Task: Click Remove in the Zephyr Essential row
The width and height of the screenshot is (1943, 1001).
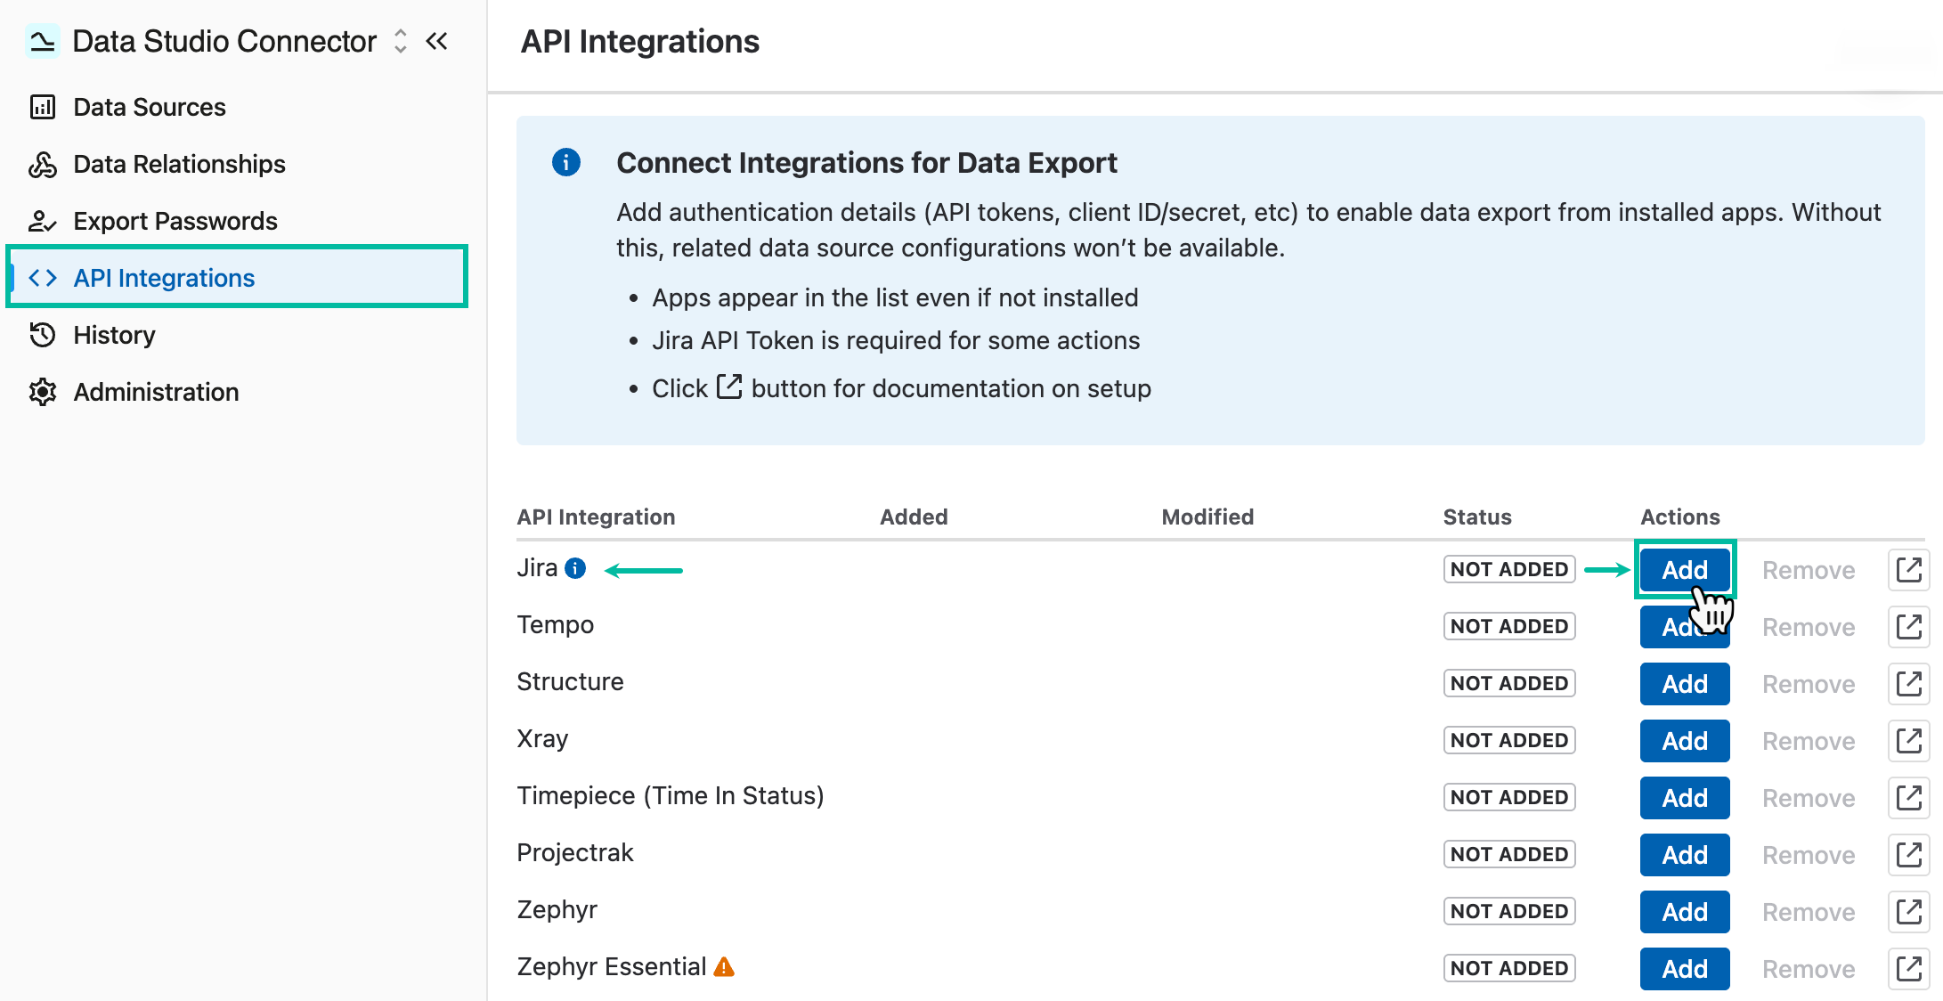Action: point(1809,969)
